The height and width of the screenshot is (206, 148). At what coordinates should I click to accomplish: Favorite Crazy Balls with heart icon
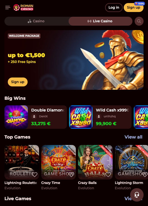click(108, 175)
